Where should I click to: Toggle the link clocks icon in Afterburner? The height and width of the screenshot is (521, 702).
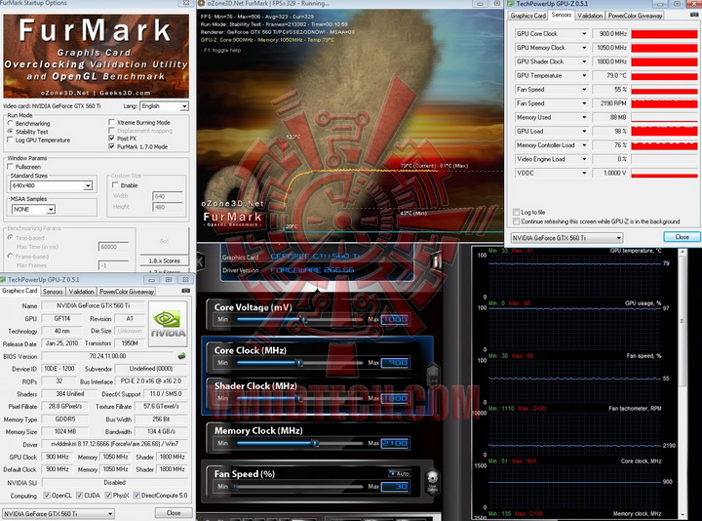click(433, 376)
